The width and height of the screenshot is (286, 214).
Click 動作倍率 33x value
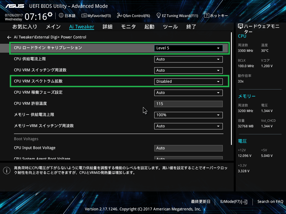tap(241, 81)
